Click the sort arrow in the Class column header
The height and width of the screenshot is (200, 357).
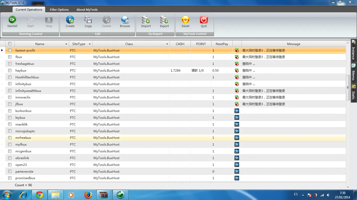(167, 44)
